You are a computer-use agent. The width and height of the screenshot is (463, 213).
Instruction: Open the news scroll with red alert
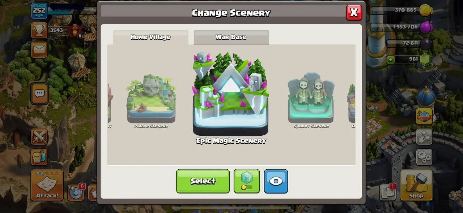pos(388,192)
